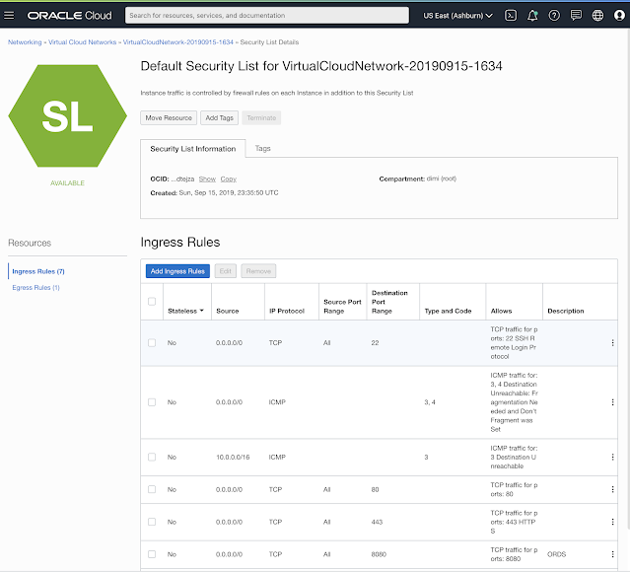
Task: Select the port 8080 ORDS rule checkbox
Action: 152,554
